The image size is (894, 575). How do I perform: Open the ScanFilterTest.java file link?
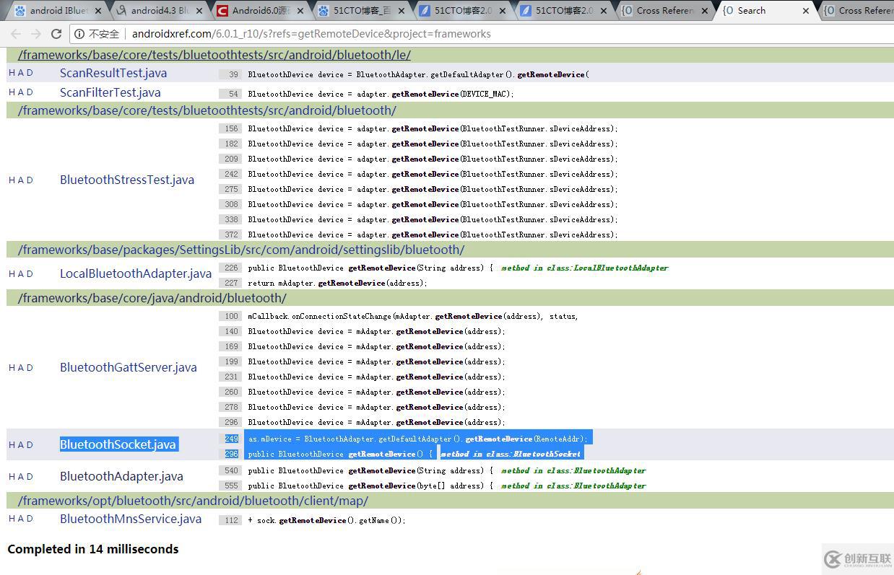110,92
